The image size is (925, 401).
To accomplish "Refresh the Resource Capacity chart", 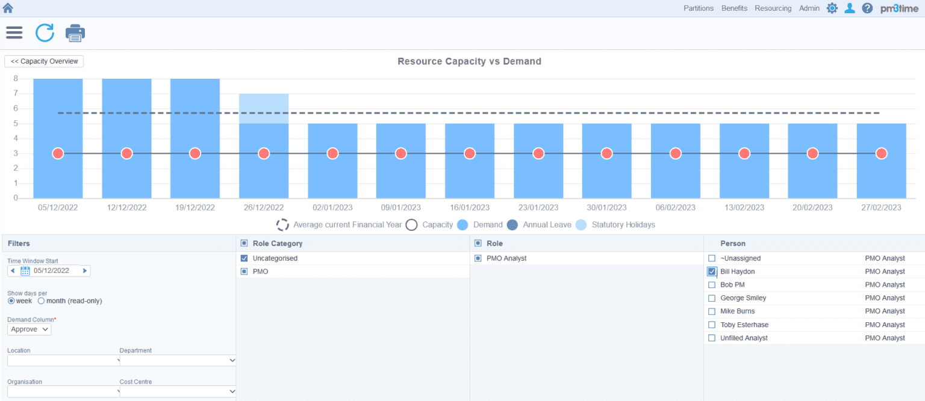I will pos(44,33).
